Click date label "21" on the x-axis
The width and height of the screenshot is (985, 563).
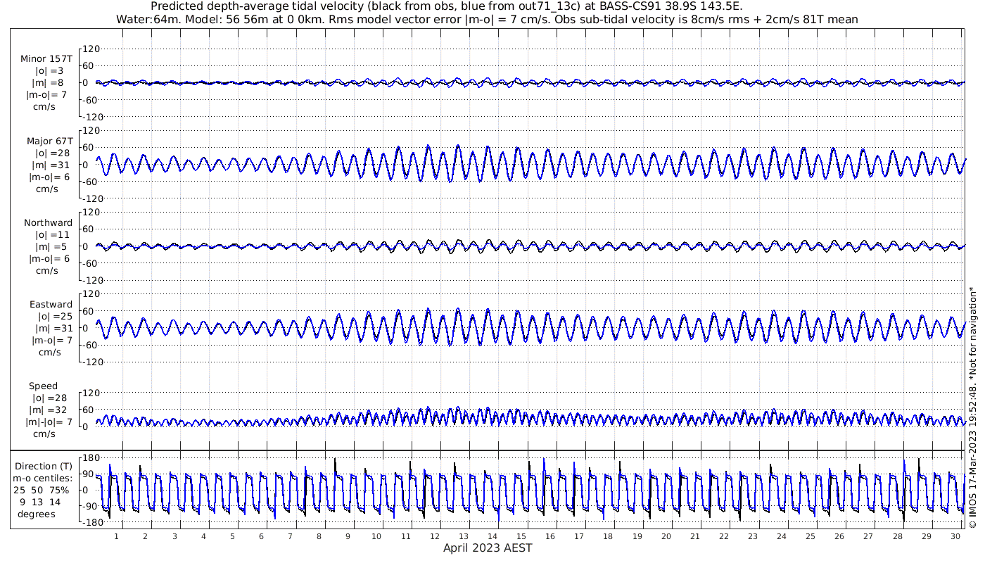pos(695,536)
